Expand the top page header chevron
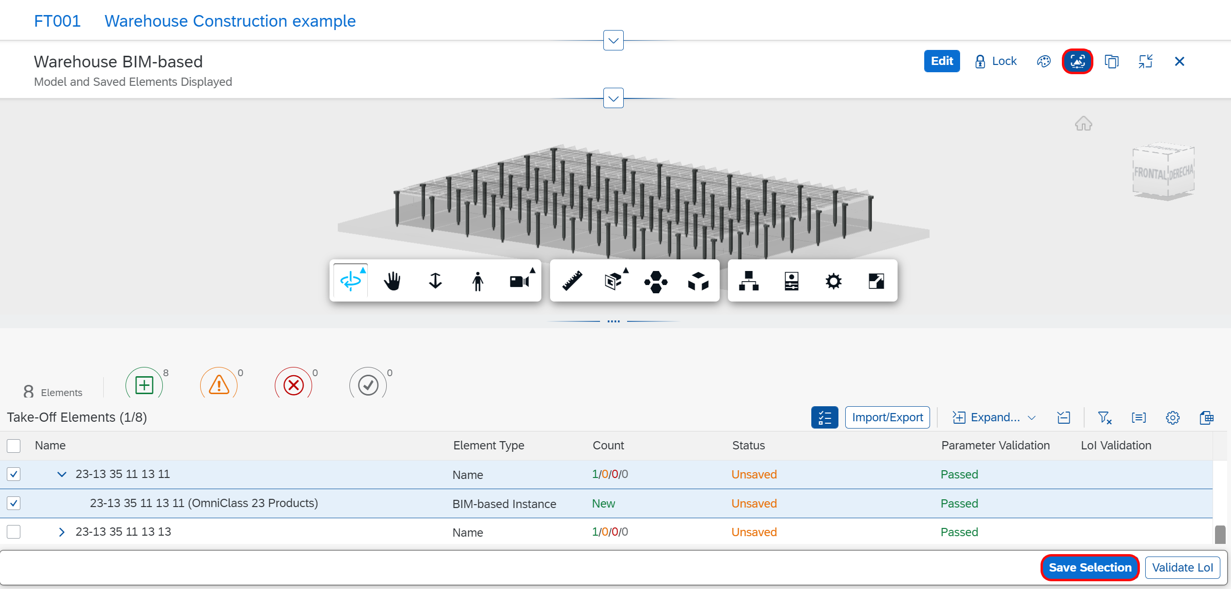The image size is (1231, 589). point(613,40)
